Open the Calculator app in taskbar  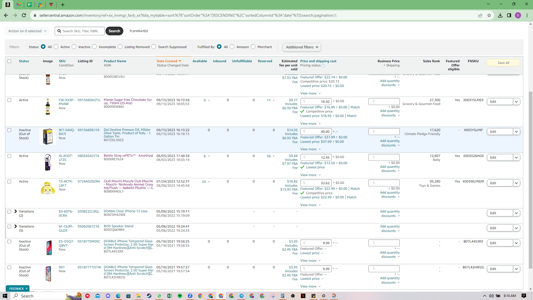point(283,296)
